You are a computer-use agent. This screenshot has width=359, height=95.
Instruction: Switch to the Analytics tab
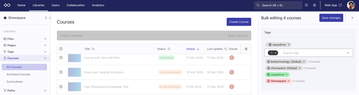(98, 5)
